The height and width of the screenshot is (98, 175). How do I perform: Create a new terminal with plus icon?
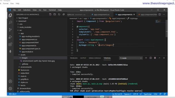click(x=146, y=58)
